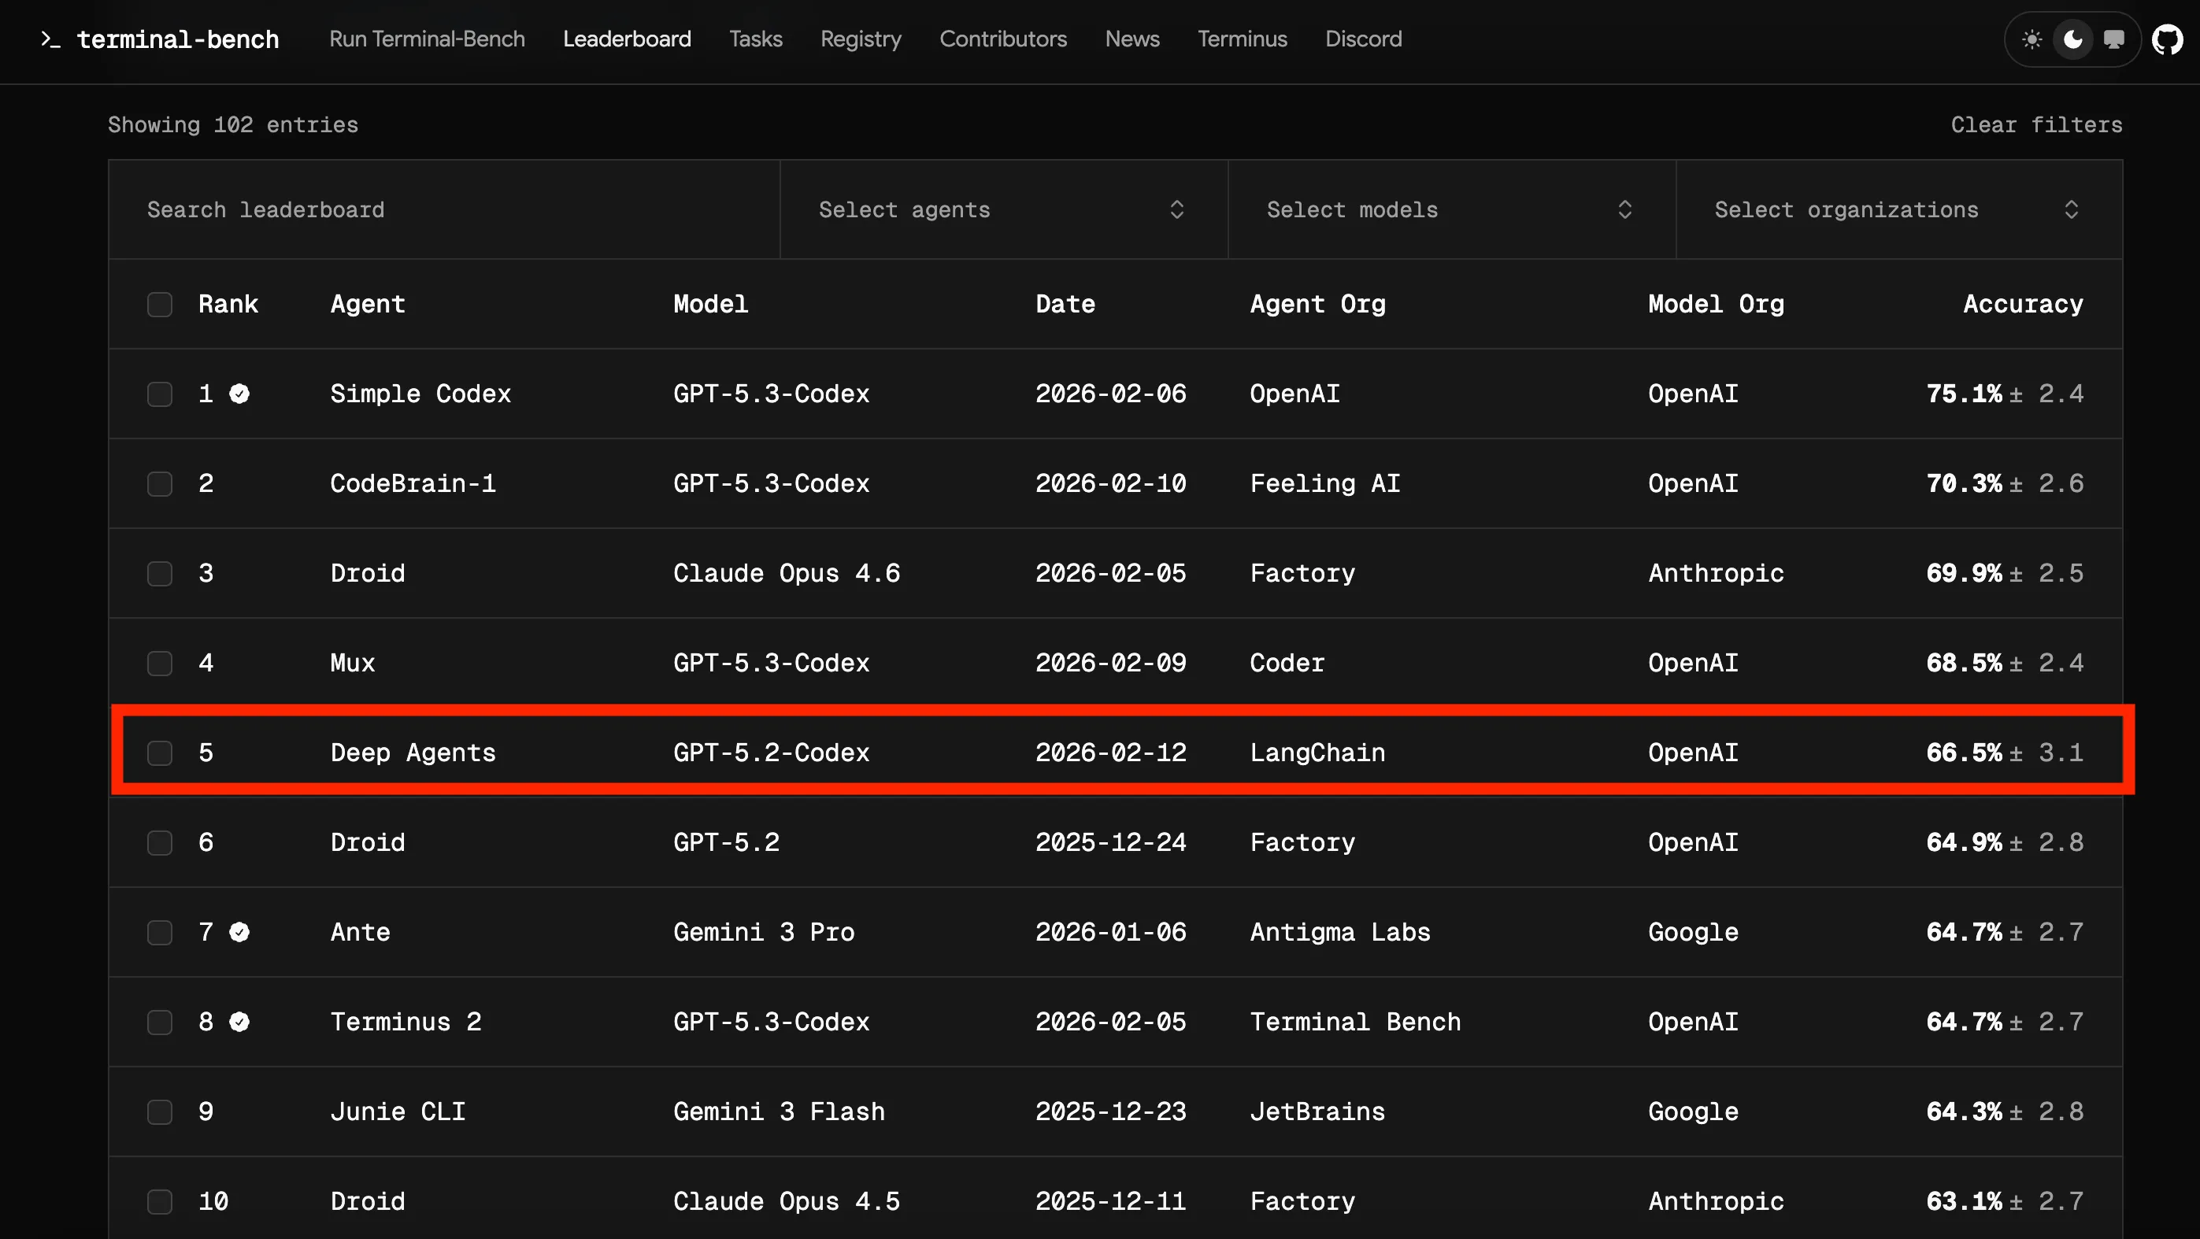Open the Select organizations dropdown
The width and height of the screenshot is (2200, 1239).
(1896, 209)
